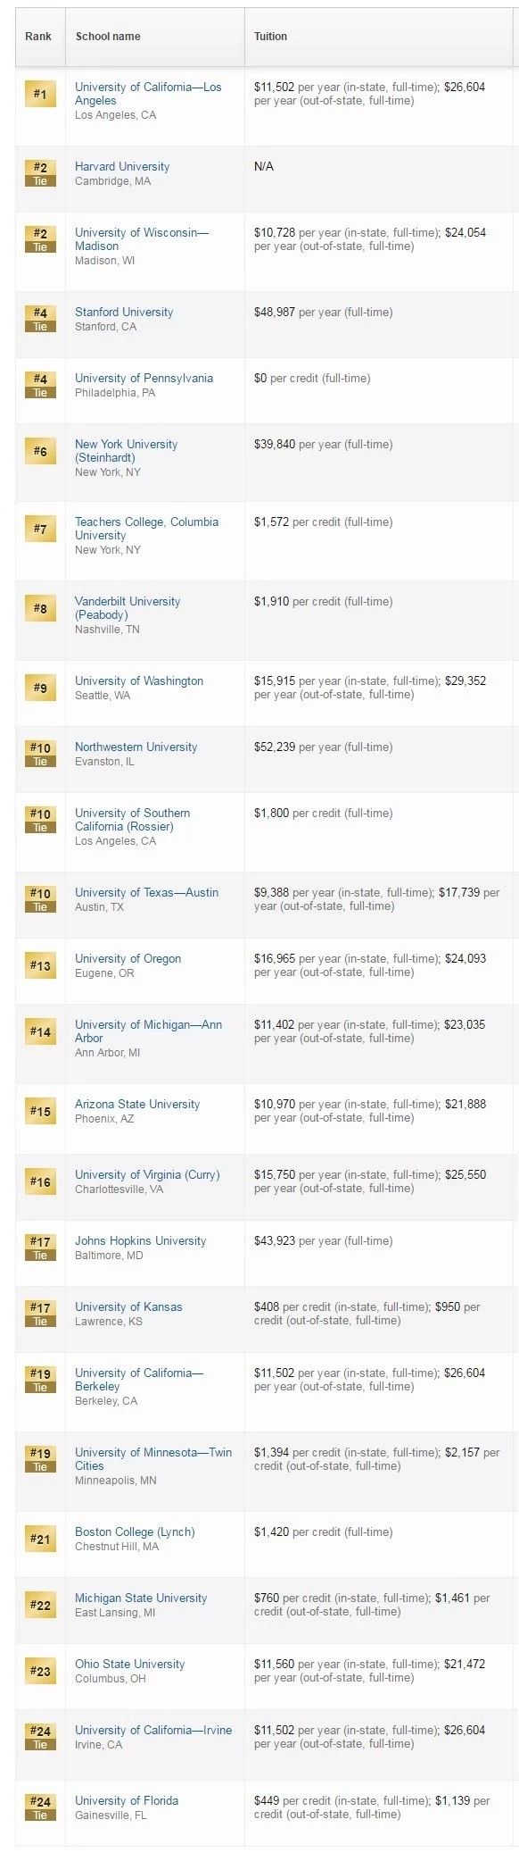Click the #23 rank badge
This screenshot has width=519, height=1853.
[x=40, y=1671]
